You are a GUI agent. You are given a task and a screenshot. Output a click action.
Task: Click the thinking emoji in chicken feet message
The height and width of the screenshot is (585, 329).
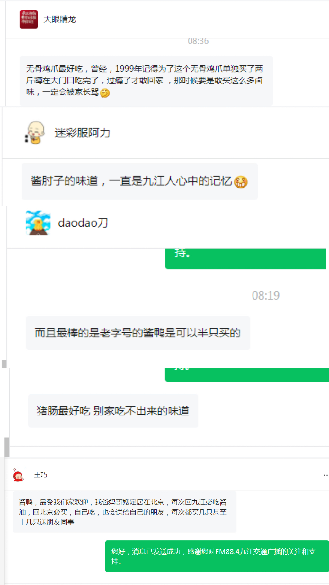coord(105,93)
